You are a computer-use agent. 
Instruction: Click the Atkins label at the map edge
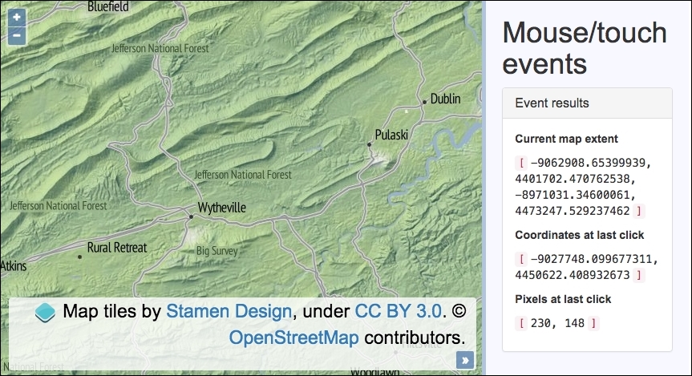tap(14, 265)
